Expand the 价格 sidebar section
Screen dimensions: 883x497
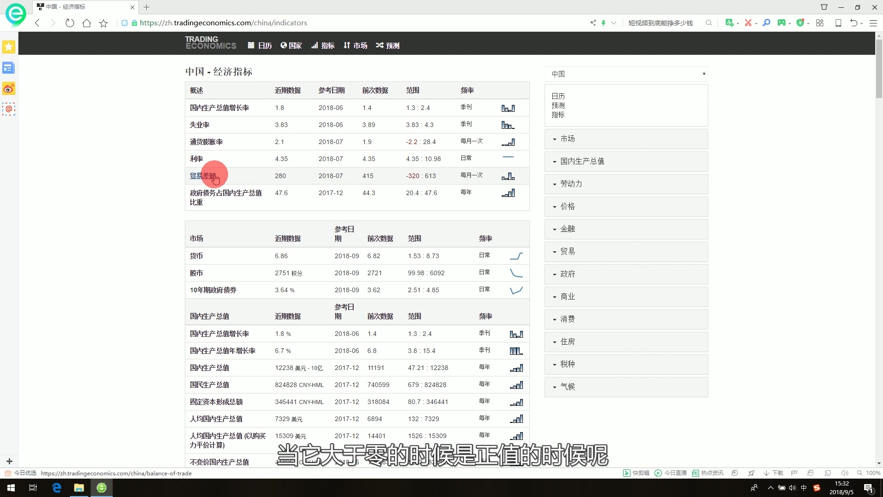tap(626, 207)
